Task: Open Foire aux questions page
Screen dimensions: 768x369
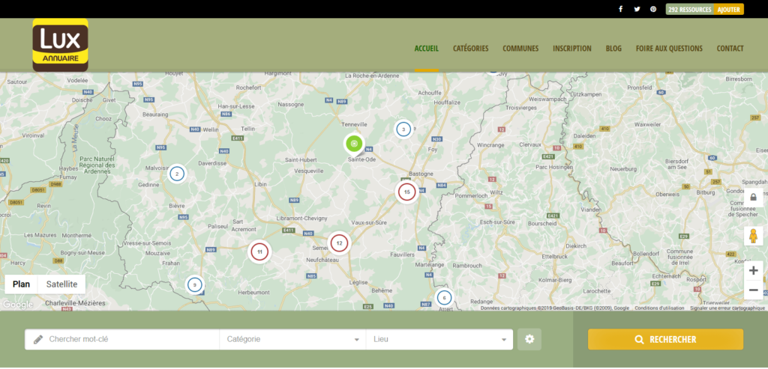Action: tap(669, 49)
